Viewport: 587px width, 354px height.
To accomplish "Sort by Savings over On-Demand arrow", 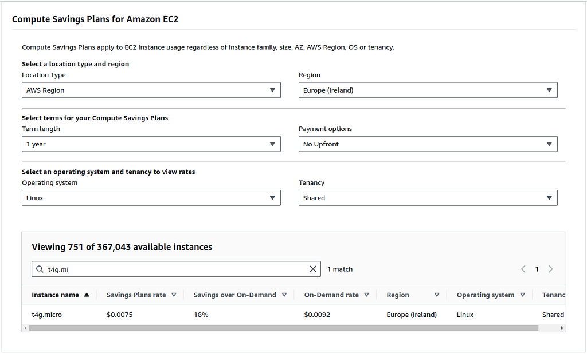I will pos(284,295).
